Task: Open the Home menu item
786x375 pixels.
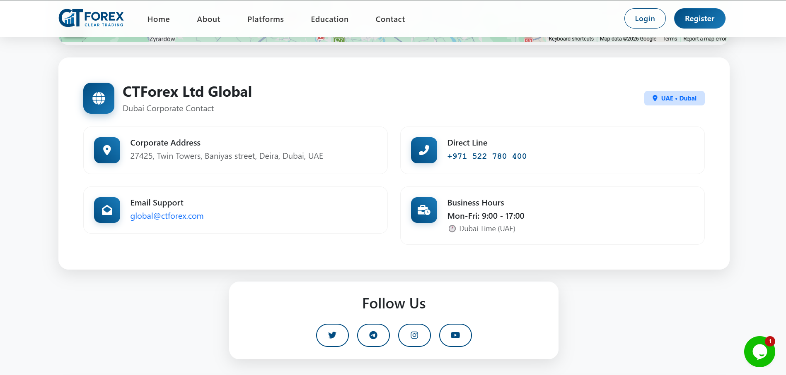Action: pos(159,19)
